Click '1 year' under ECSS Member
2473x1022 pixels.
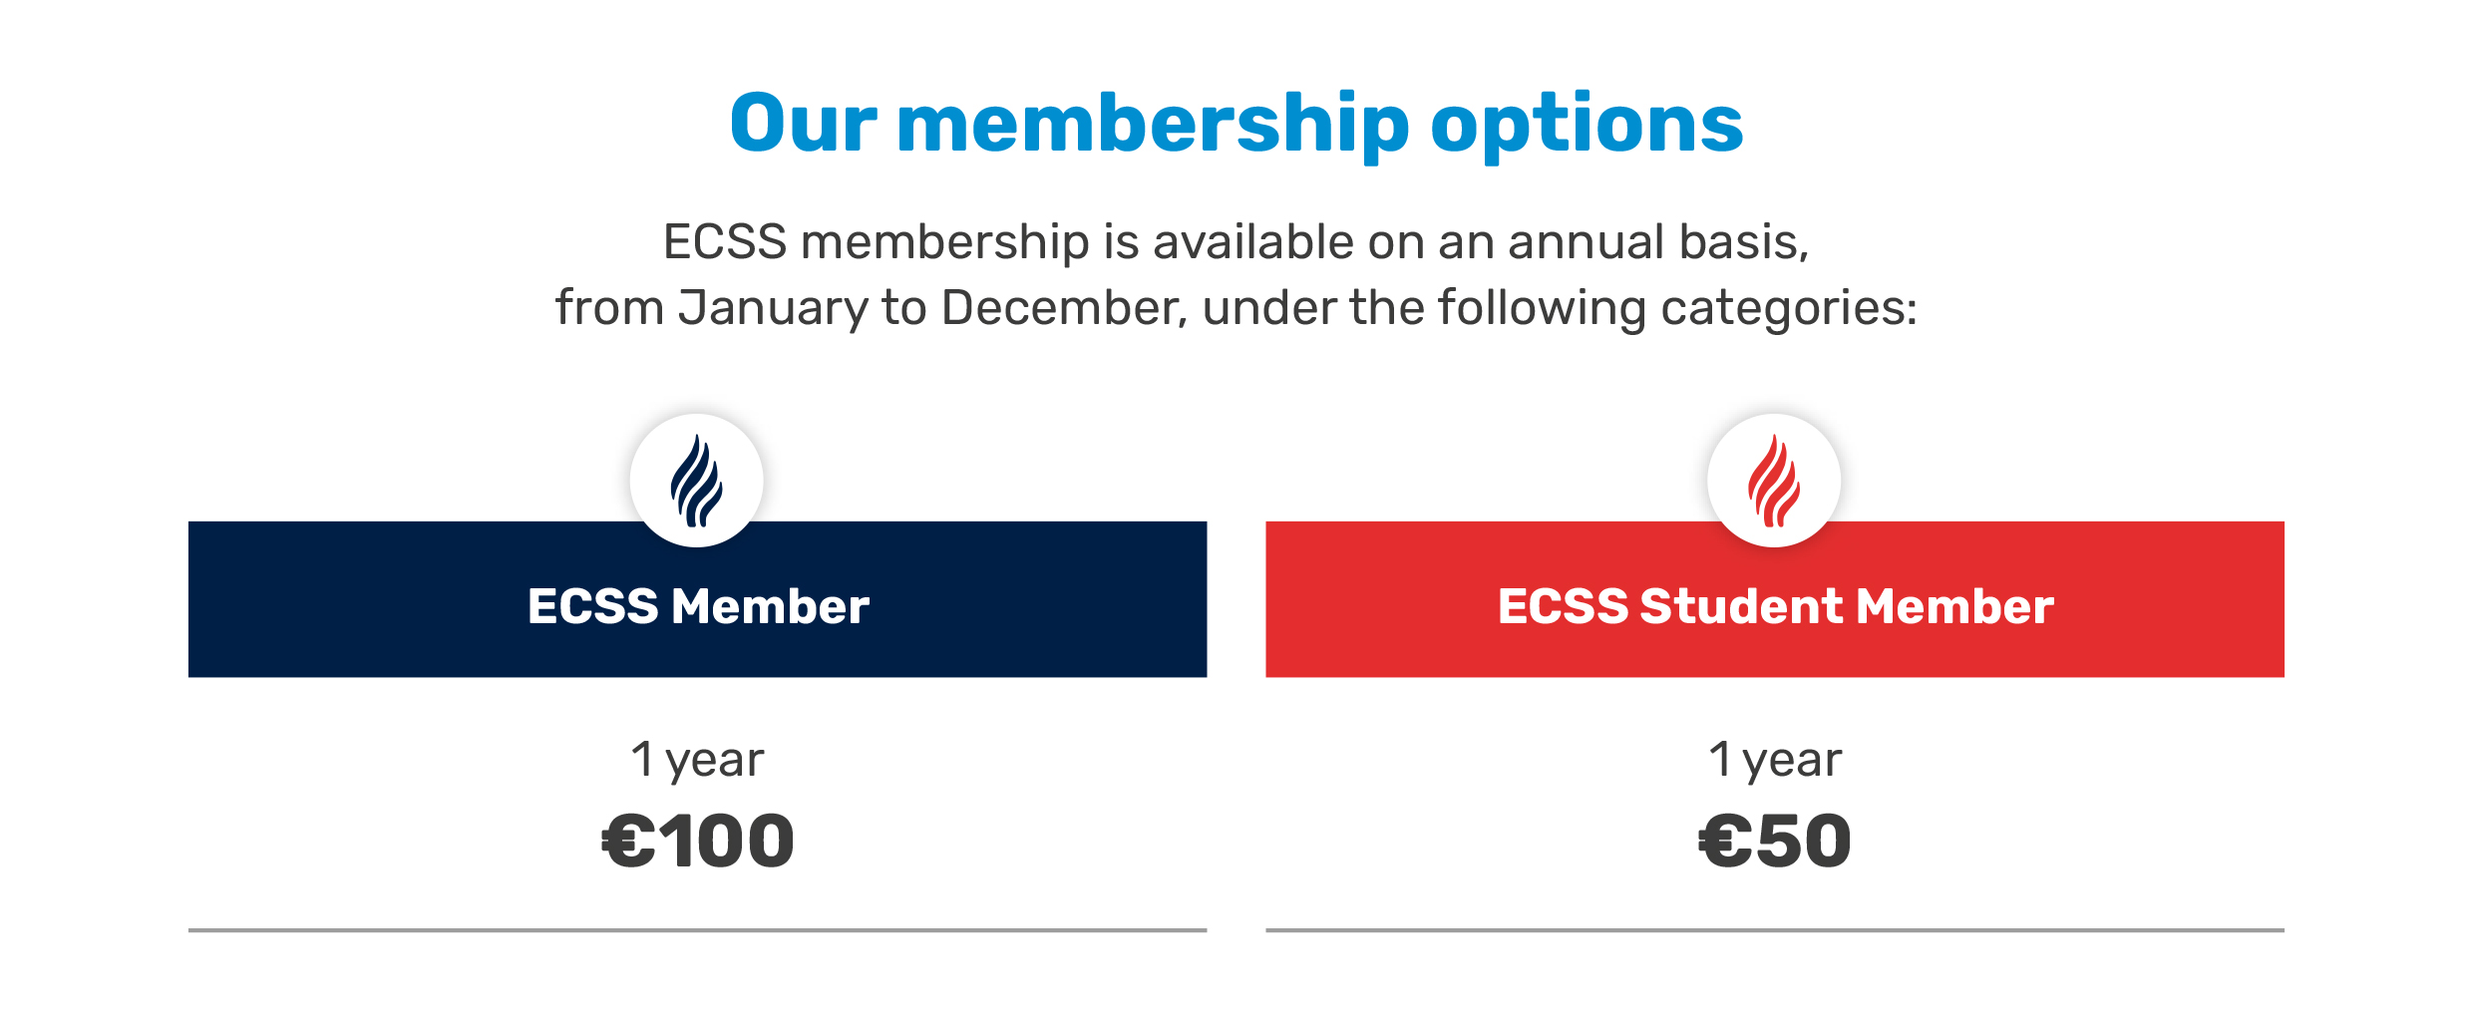[x=697, y=761]
